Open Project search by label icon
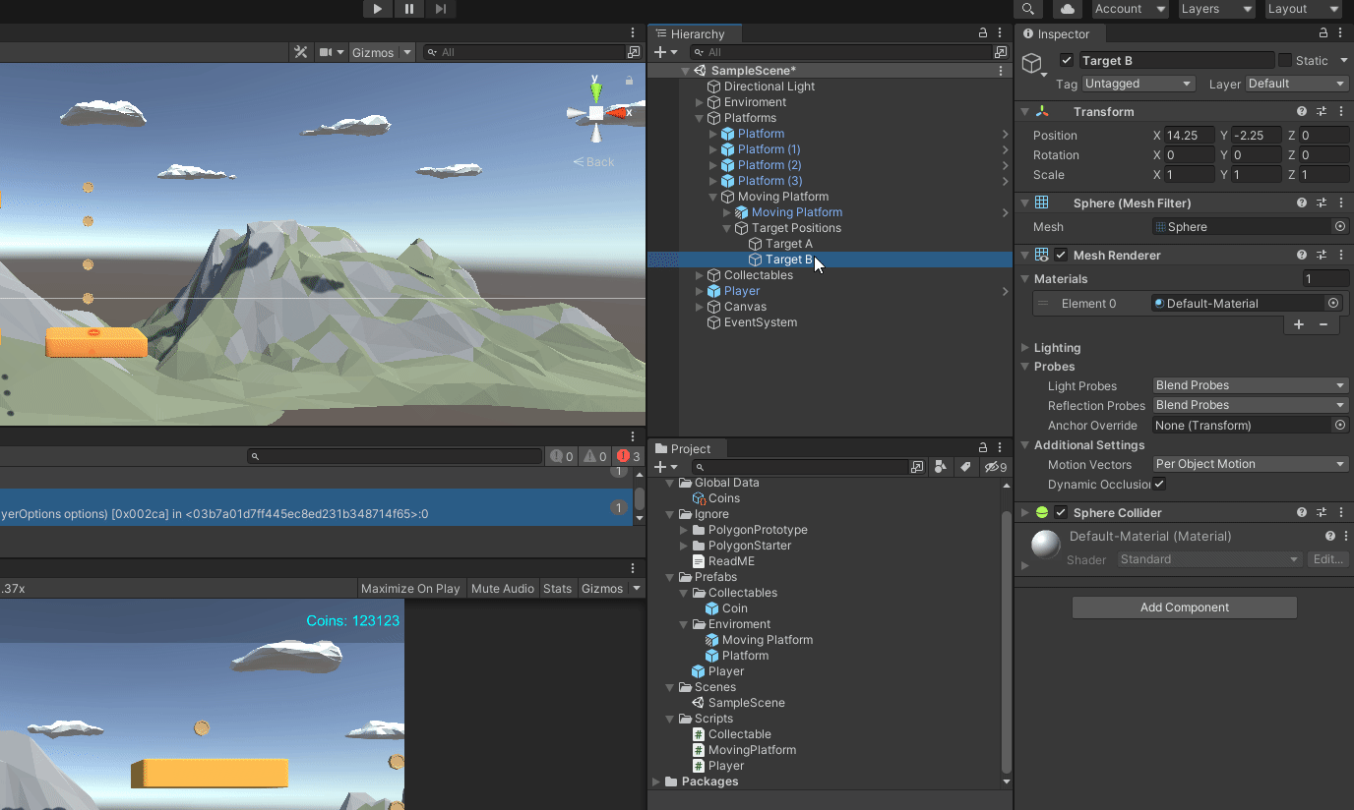 click(x=966, y=467)
